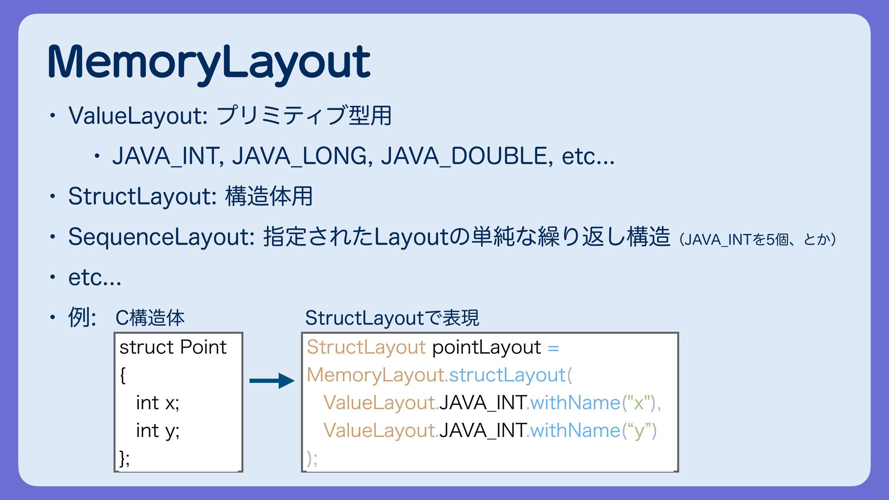Click the StructLayoutで表現 heading
The image size is (889, 500).
point(392,318)
